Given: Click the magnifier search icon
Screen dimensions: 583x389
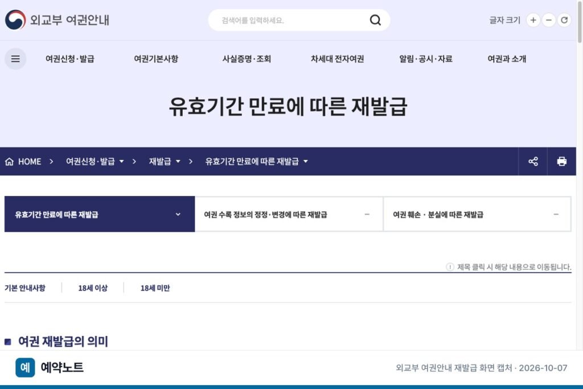Looking at the screenshot, I should (x=375, y=20).
